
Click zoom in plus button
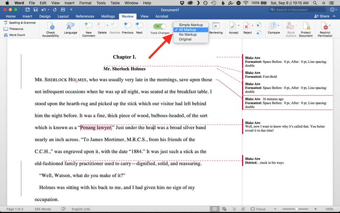(x=316, y=209)
